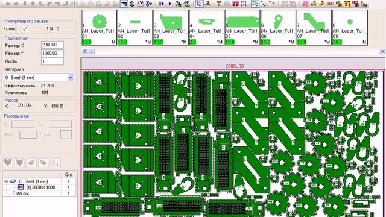The image size is (386, 217).
Task: Click the Размер X input field
Action: point(52,45)
